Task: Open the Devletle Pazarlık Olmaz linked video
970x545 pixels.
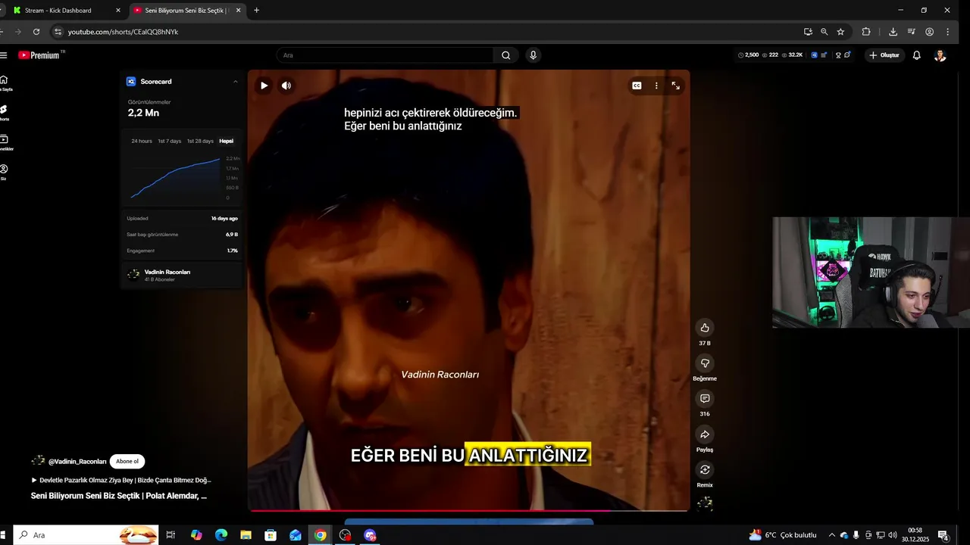Action: coord(121,480)
